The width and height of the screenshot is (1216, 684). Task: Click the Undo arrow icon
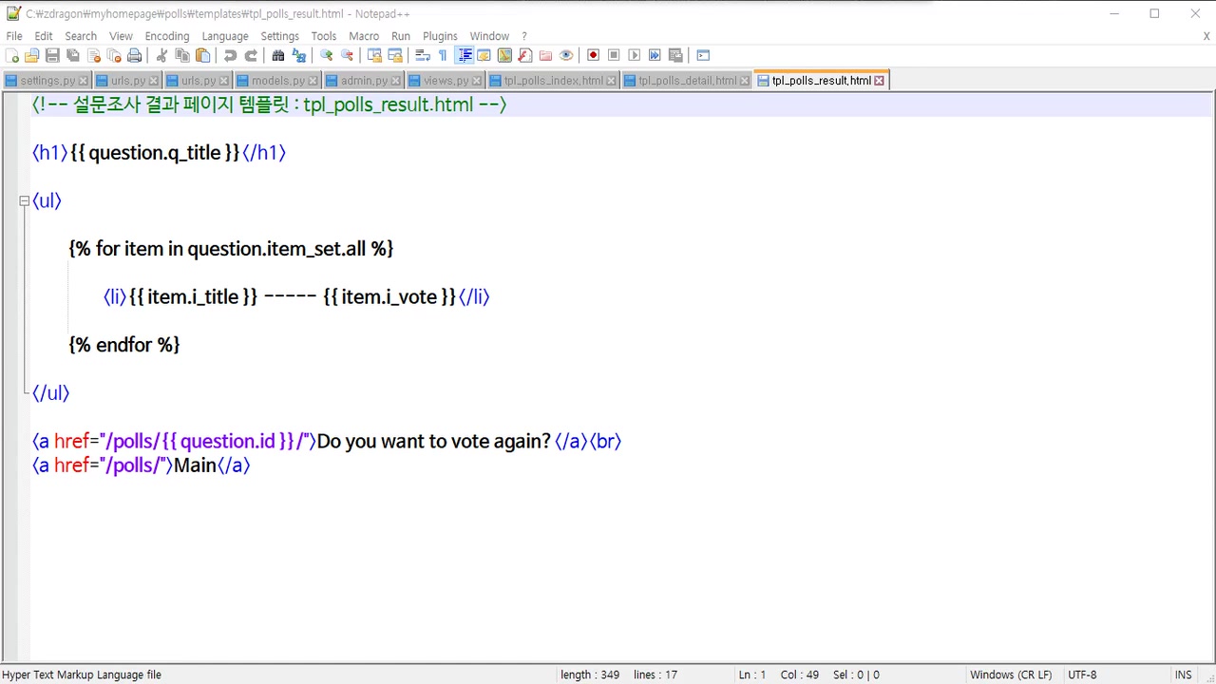230,55
